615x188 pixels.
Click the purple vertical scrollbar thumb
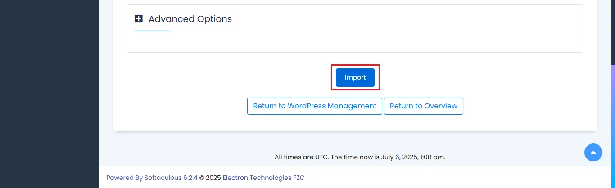click(613, 126)
